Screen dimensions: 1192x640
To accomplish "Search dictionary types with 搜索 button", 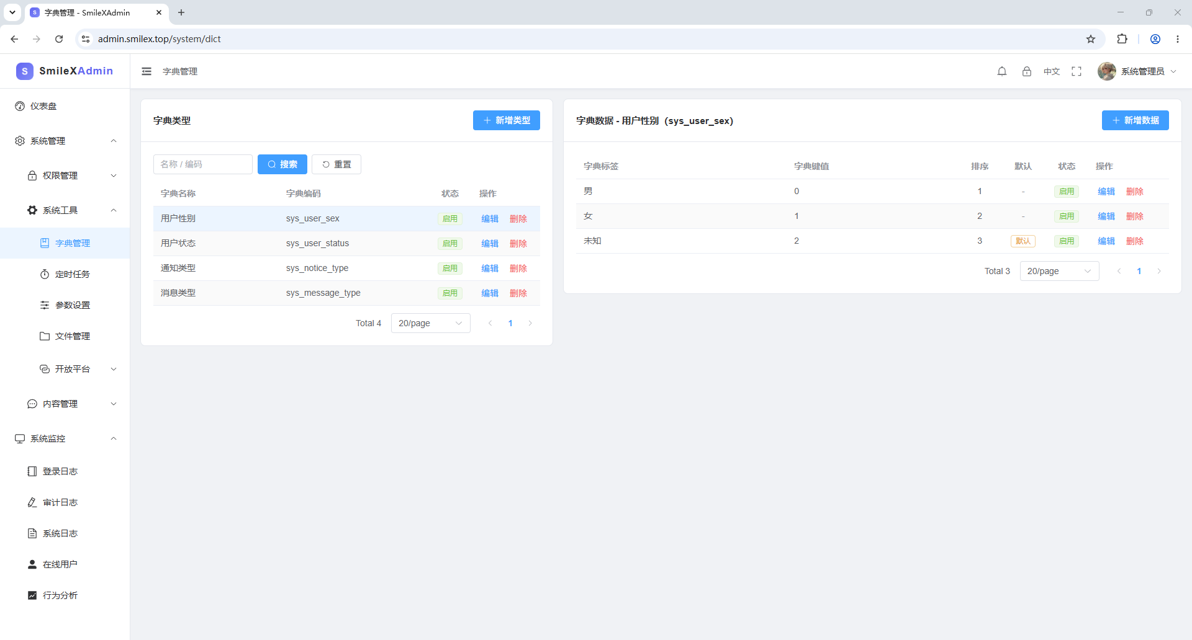I will pos(282,164).
